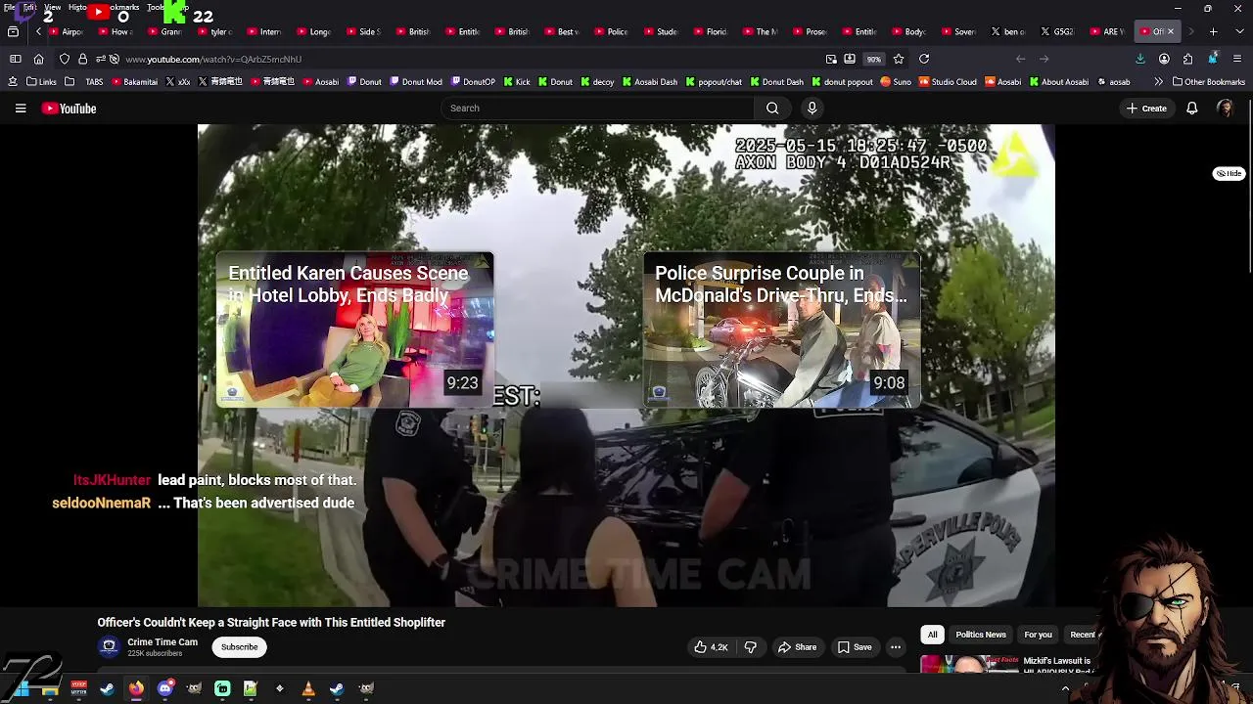Open the page zoom 90% indicator
Image resolution: width=1253 pixels, height=704 pixels.
point(873,59)
